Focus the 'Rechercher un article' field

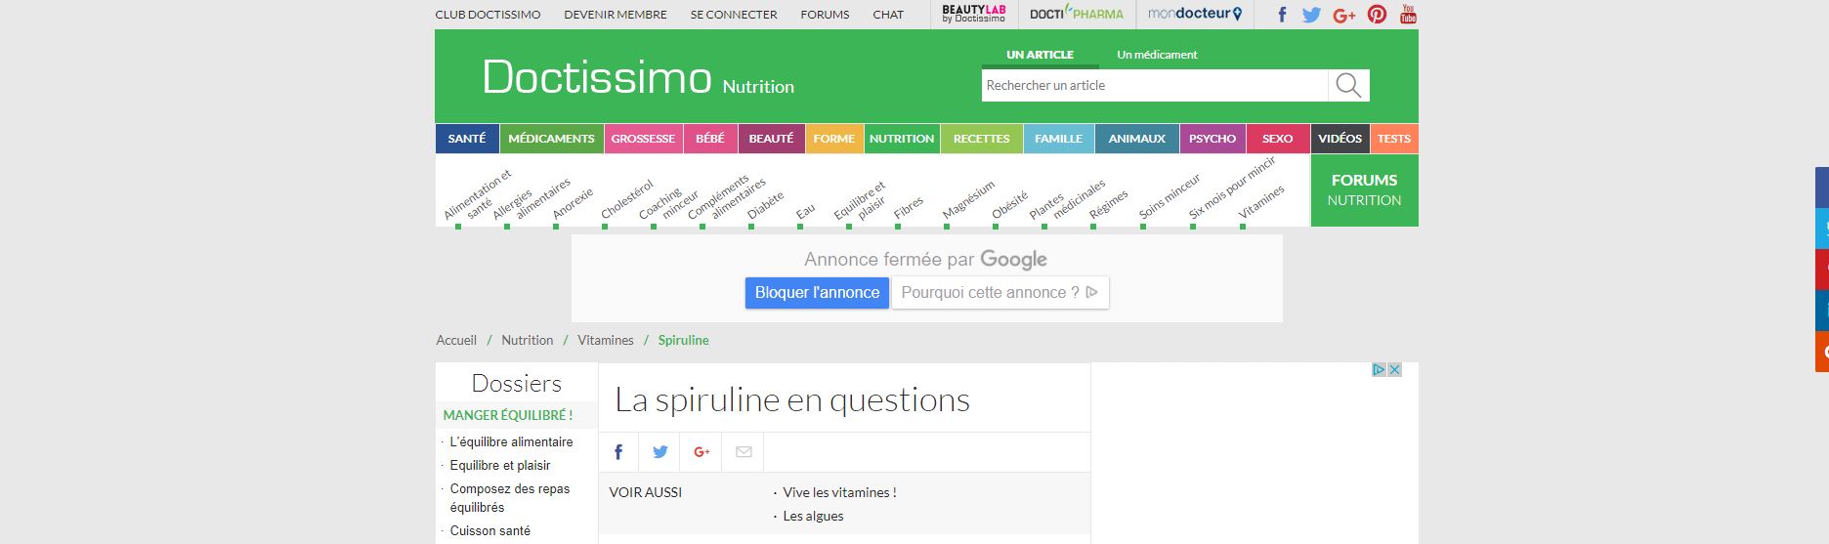tap(1155, 86)
